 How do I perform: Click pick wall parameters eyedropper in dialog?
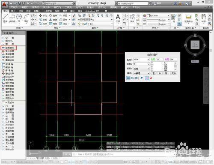(x=141, y=78)
